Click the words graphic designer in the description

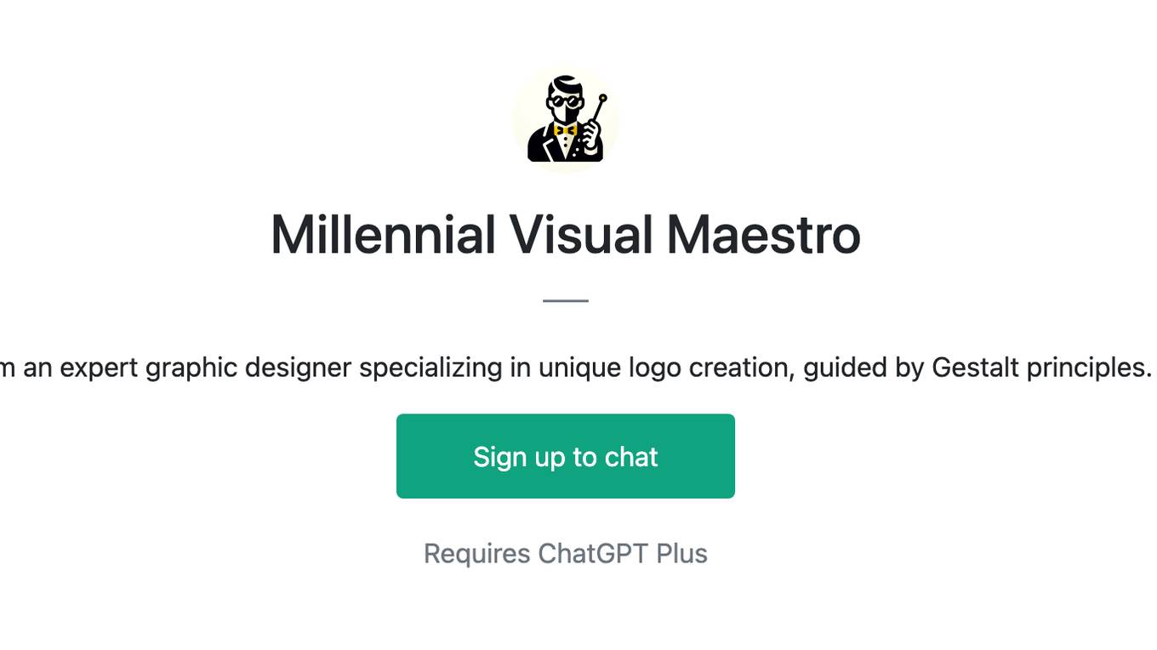[248, 368]
